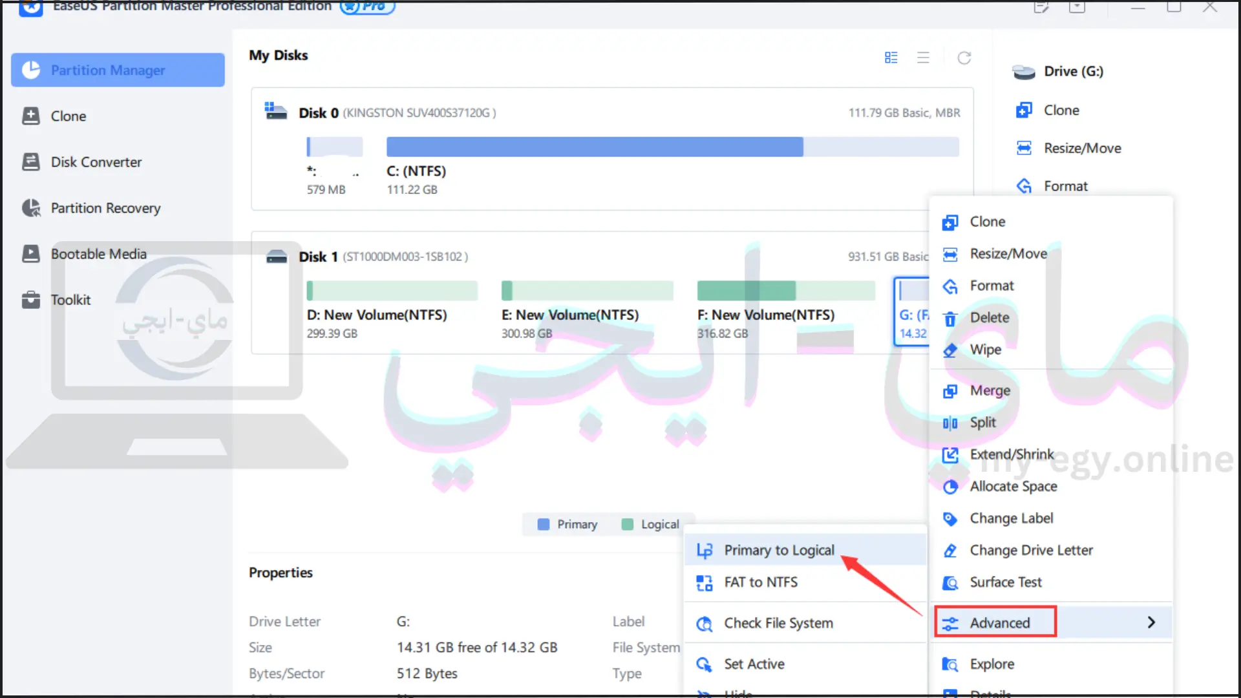The width and height of the screenshot is (1241, 698).
Task: Click the FAT to NTFS icon
Action: tap(705, 583)
